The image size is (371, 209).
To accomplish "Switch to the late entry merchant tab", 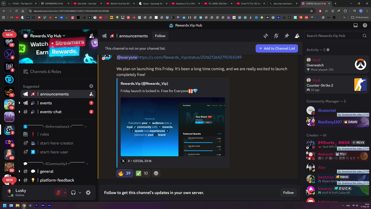I will point(284,4).
